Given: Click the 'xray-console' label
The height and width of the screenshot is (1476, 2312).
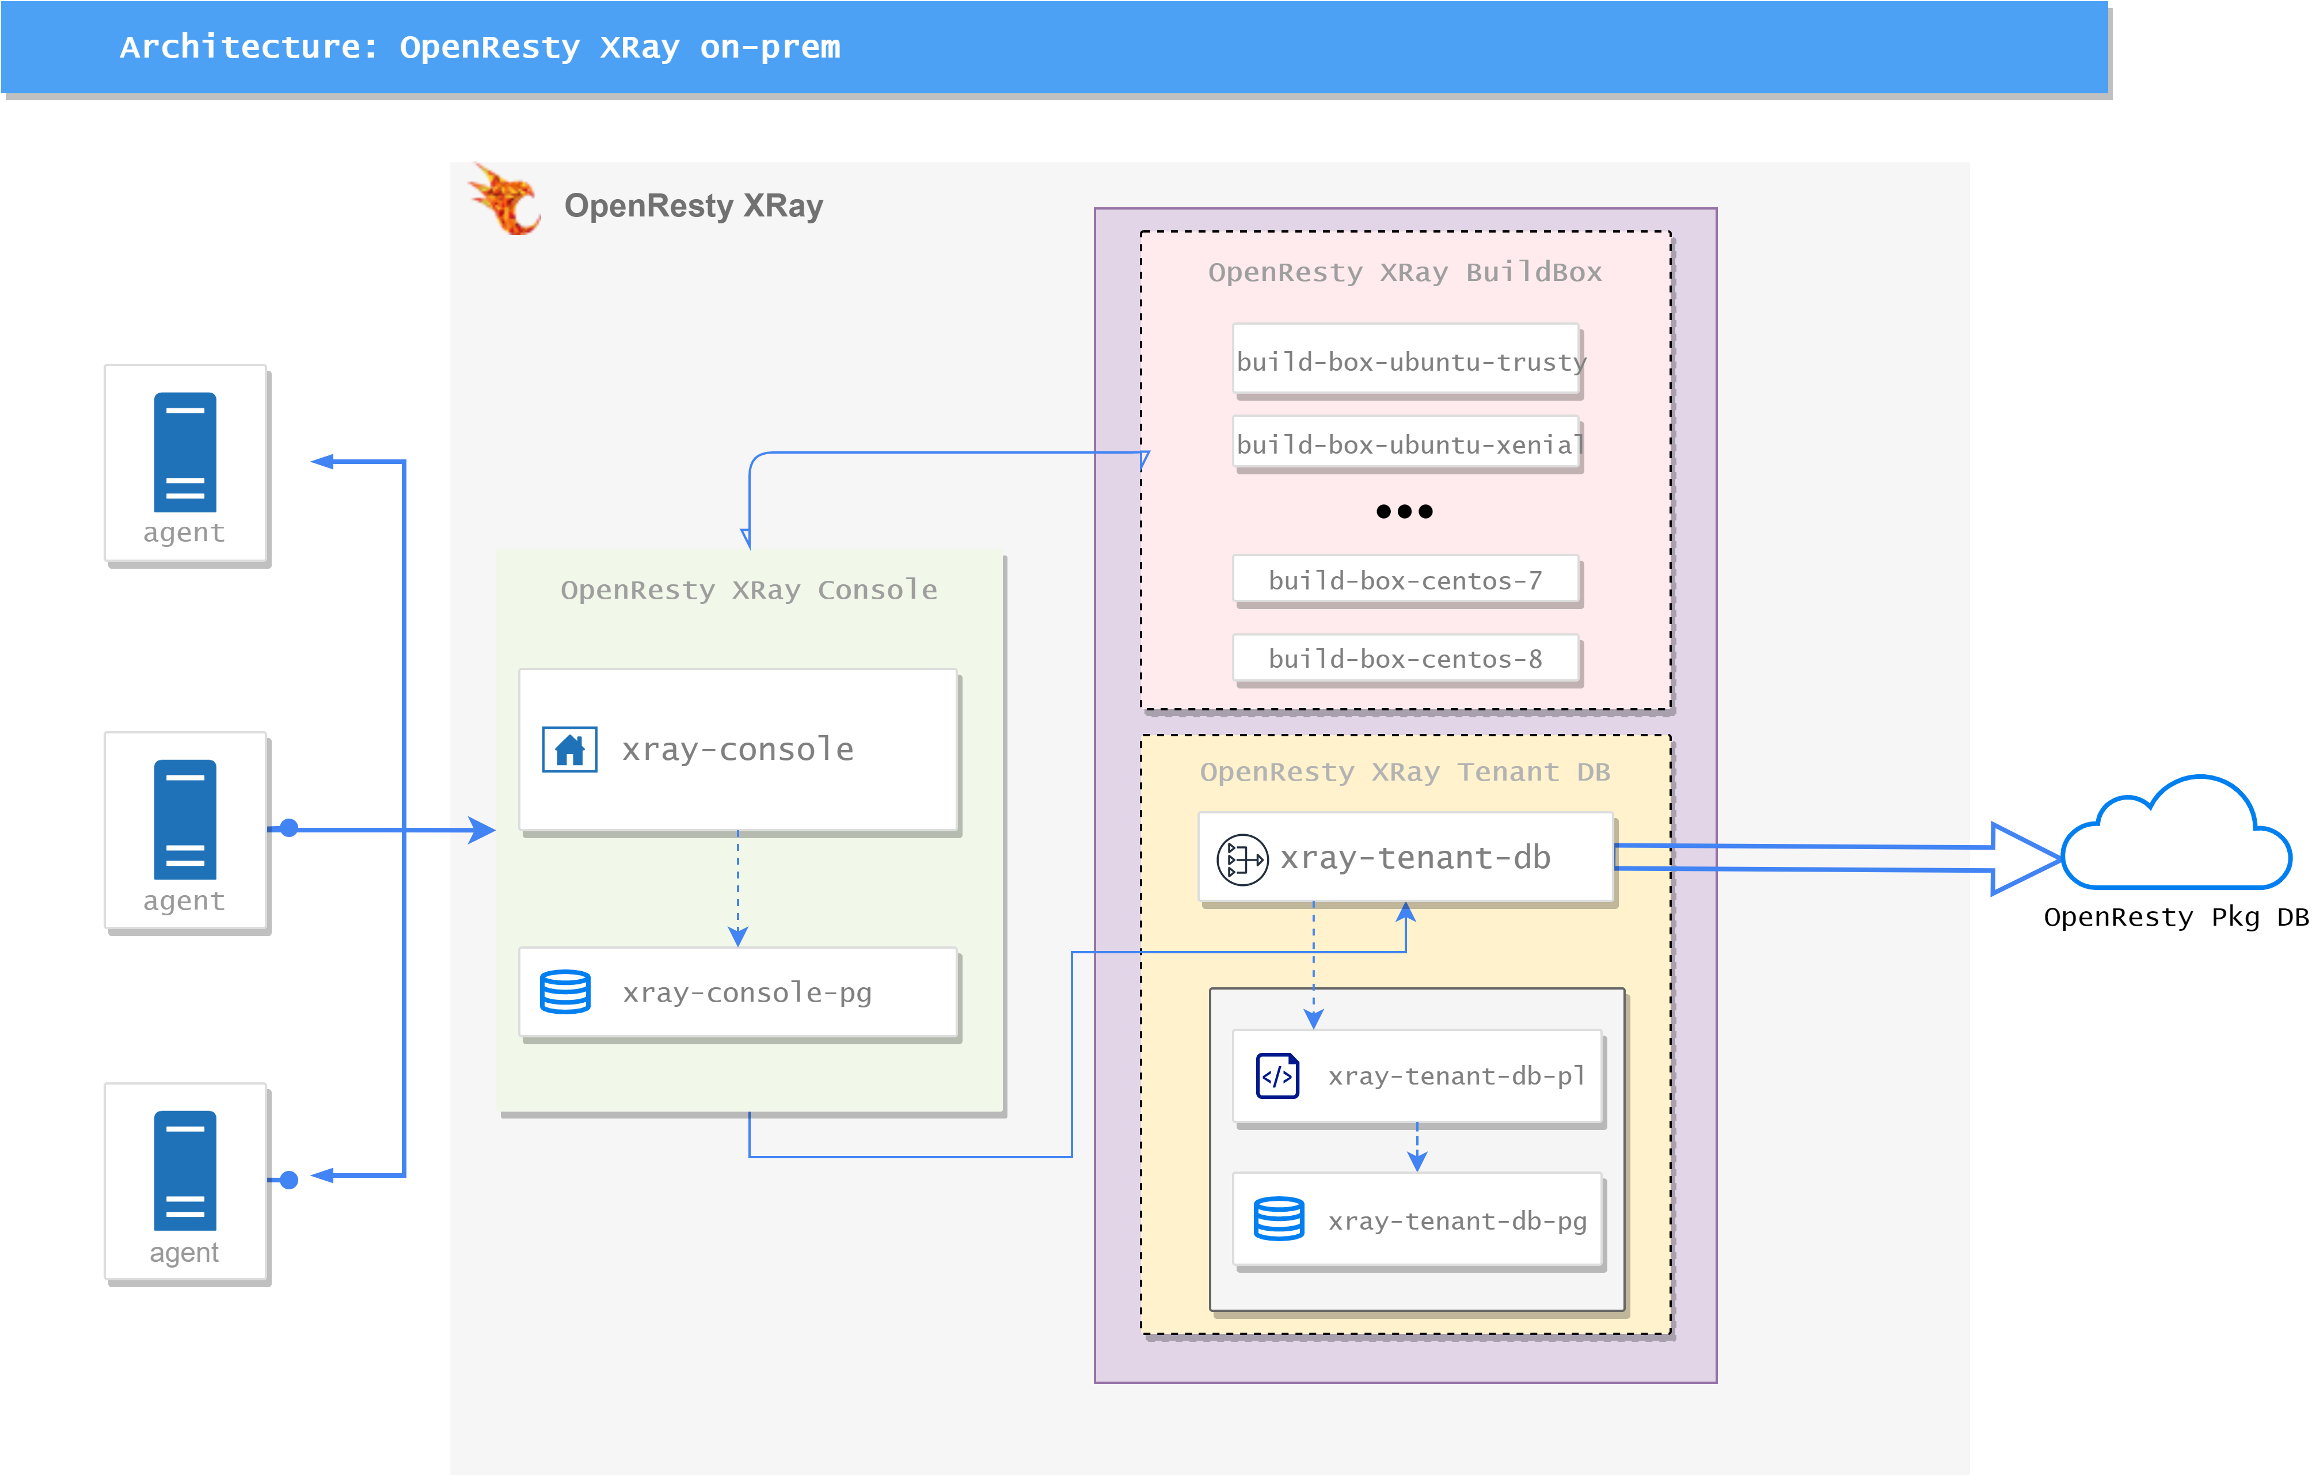Looking at the screenshot, I should [x=737, y=749].
